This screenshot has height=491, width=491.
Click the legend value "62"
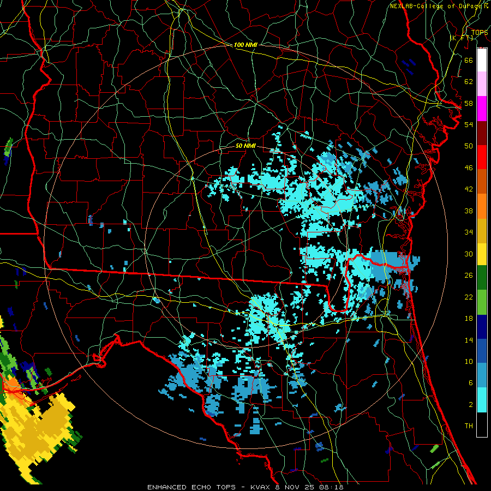tap(469, 82)
